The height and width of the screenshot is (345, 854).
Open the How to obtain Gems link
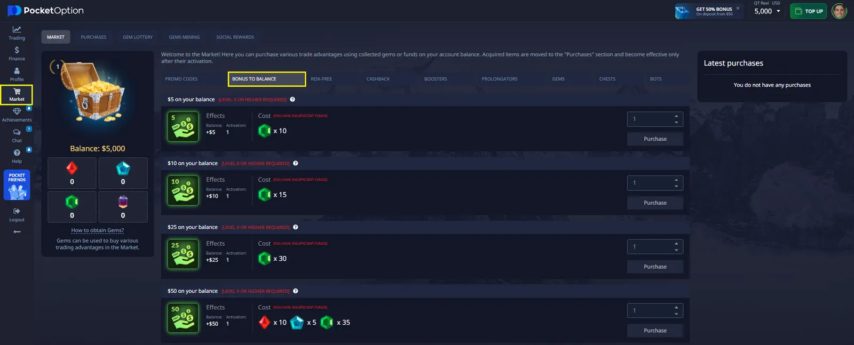point(97,230)
